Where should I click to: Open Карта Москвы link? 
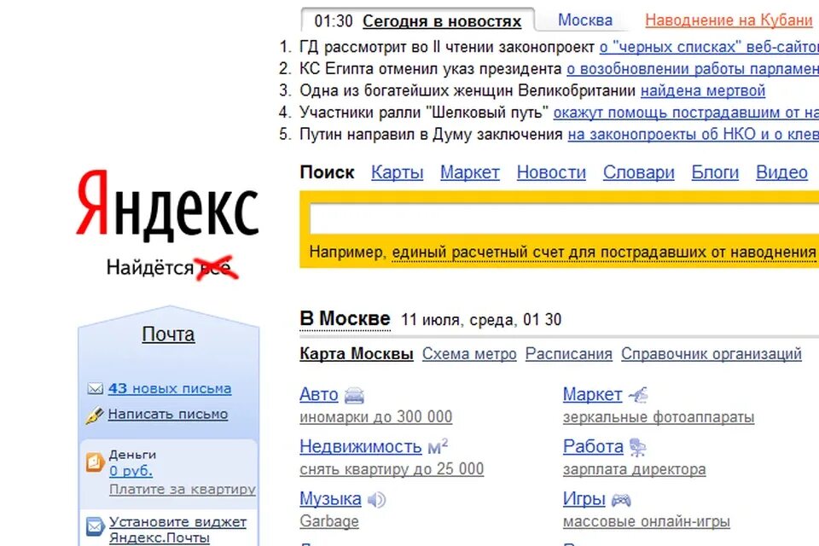click(357, 354)
